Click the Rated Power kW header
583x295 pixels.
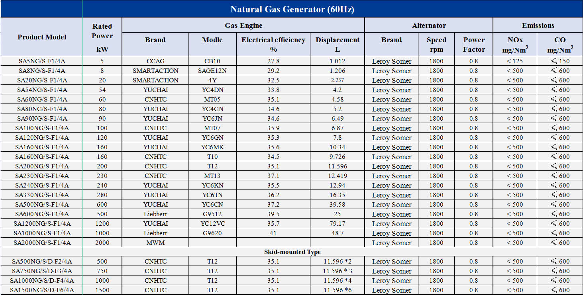102,37
